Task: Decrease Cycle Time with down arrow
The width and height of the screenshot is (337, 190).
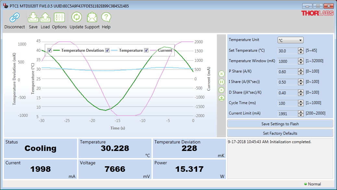Action: tap(301, 105)
